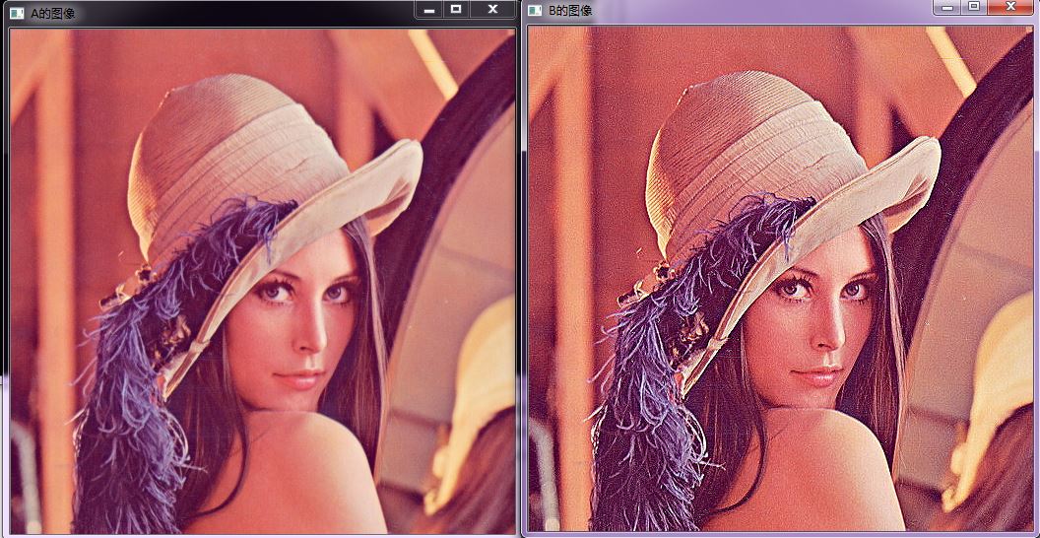Click the B的图像 title text
The width and height of the screenshot is (1040, 538).
pos(571,11)
